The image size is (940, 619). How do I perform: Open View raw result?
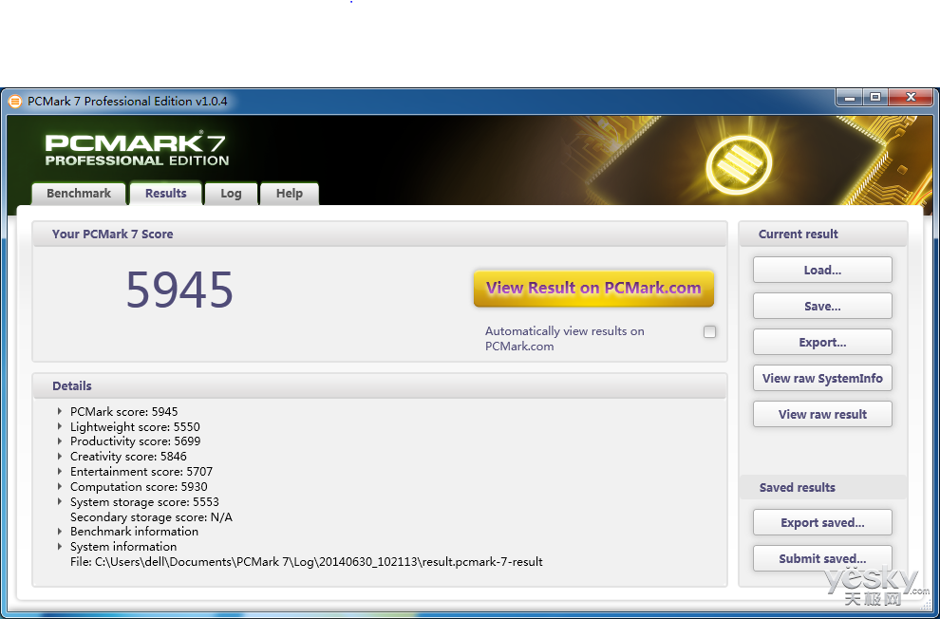click(x=822, y=414)
